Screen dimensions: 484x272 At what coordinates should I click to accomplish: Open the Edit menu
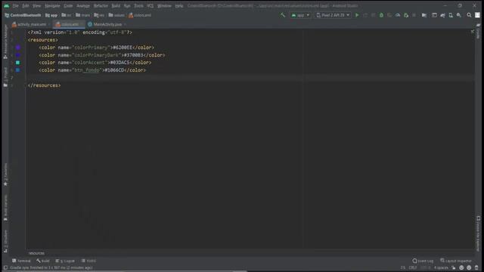pyautogui.click(x=26, y=6)
